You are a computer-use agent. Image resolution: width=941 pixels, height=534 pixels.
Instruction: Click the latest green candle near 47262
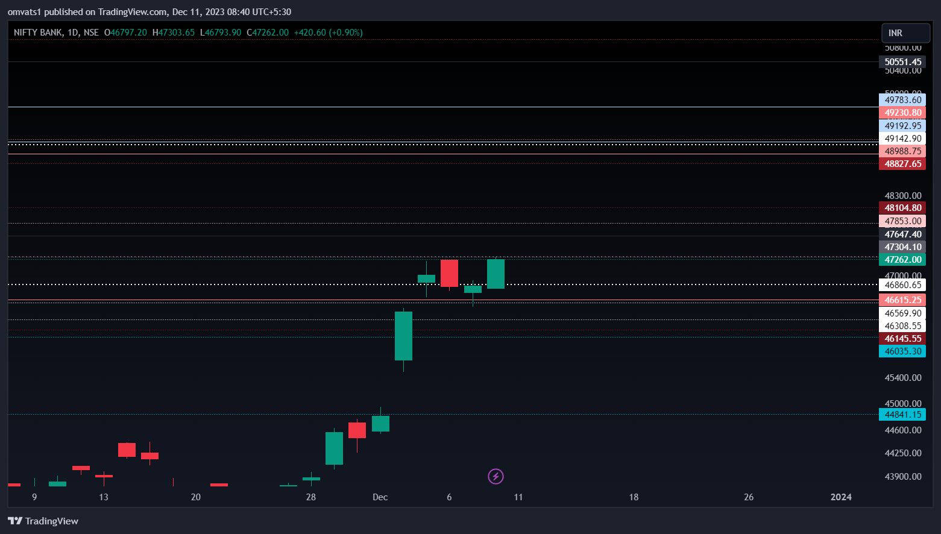(x=496, y=274)
